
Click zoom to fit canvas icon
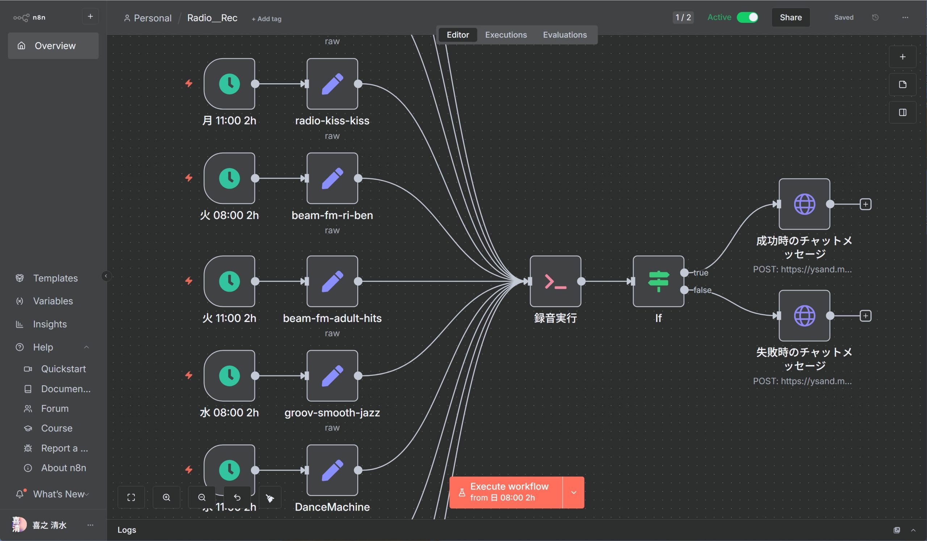click(131, 497)
